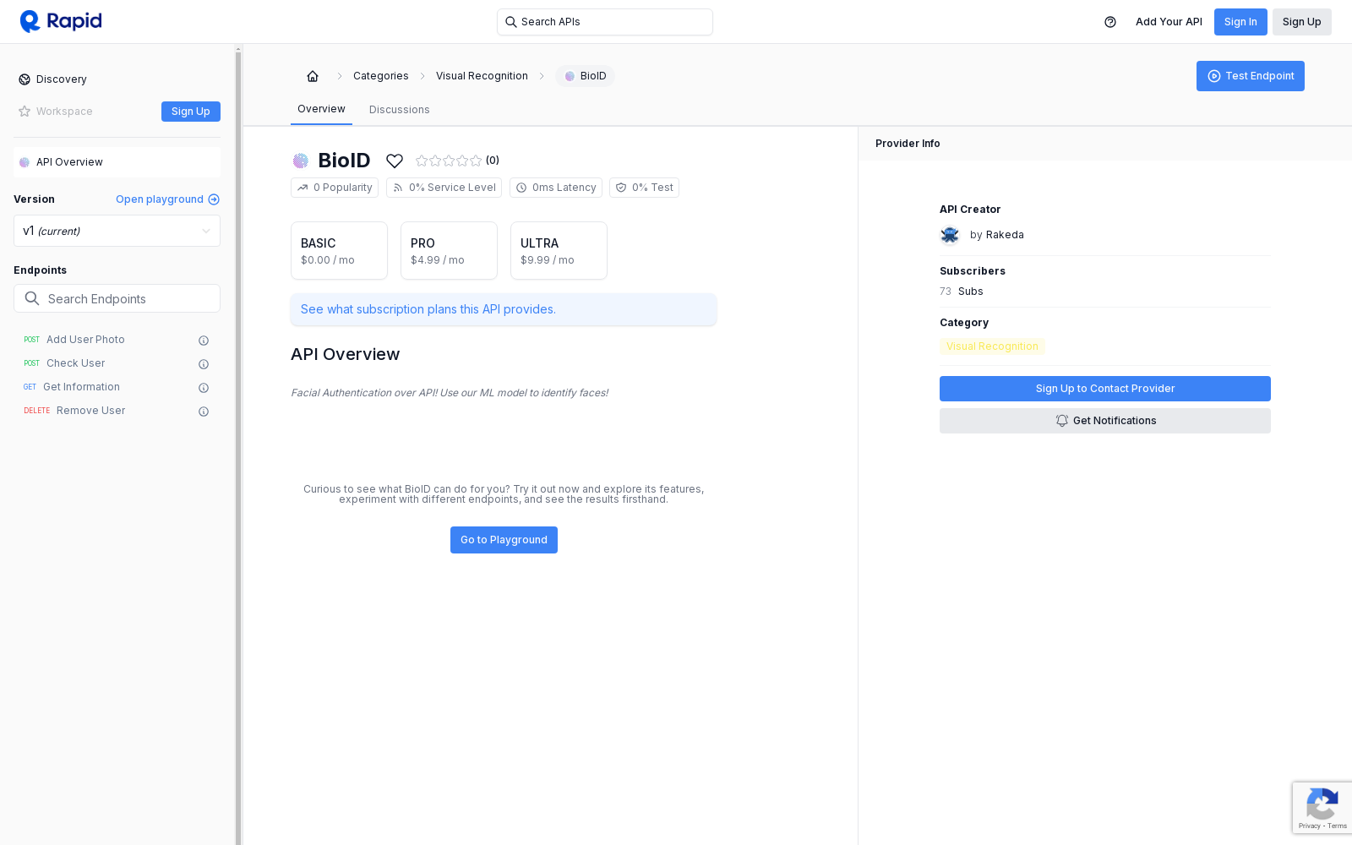
Task: Select API Overview in the sidebar
Action: click(117, 162)
